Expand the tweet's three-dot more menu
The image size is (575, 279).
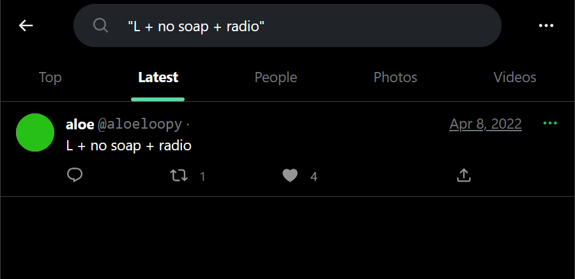[x=549, y=124]
